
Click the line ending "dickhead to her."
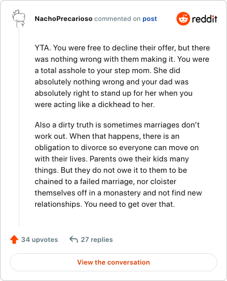95,104
